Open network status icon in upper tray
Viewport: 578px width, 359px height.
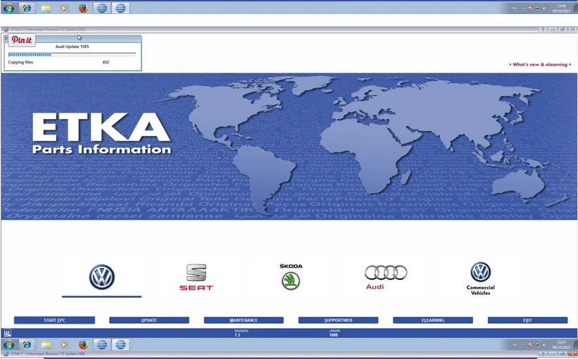pos(538,8)
